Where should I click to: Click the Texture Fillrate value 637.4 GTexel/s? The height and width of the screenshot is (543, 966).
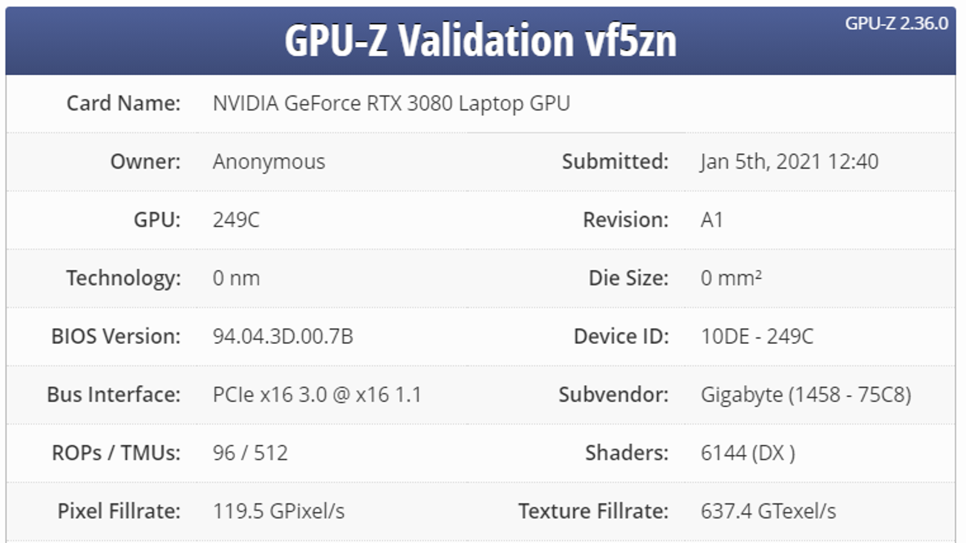(768, 511)
